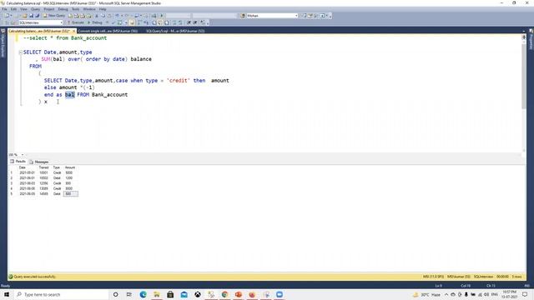The image size is (534, 300).
Task: Click the Windows Start button
Action: pyautogui.click(x=7, y=294)
